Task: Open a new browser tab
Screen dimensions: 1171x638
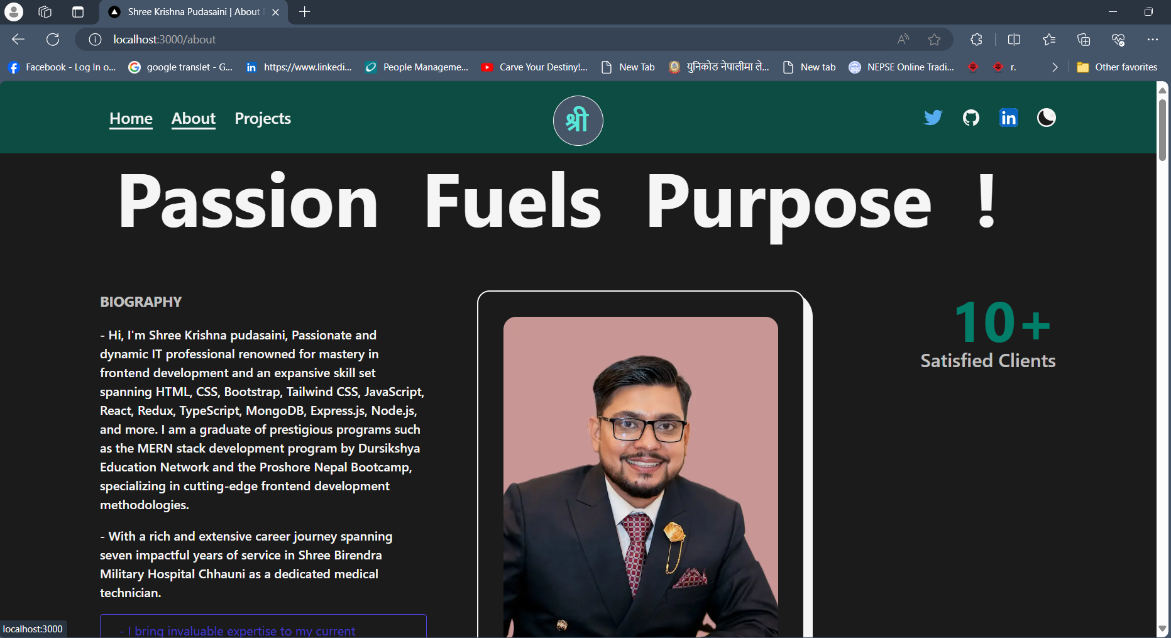Action: click(x=305, y=12)
